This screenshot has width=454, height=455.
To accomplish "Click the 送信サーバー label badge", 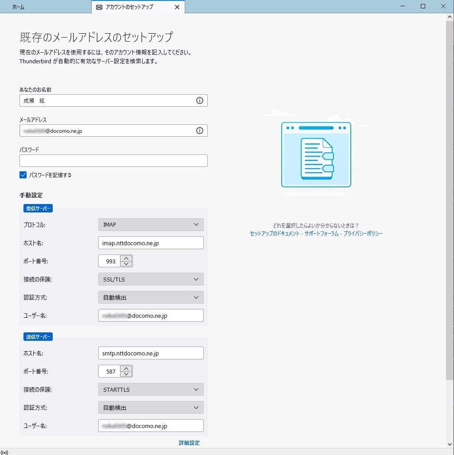I will click(38, 337).
